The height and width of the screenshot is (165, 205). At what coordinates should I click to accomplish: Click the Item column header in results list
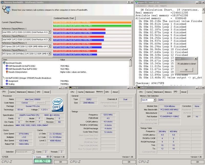(x=30, y=60)
